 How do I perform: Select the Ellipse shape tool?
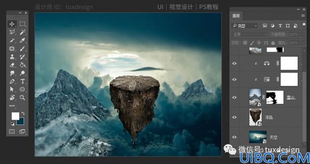[x=22, y=89]
